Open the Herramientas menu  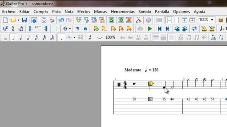[x=123, y=12]
